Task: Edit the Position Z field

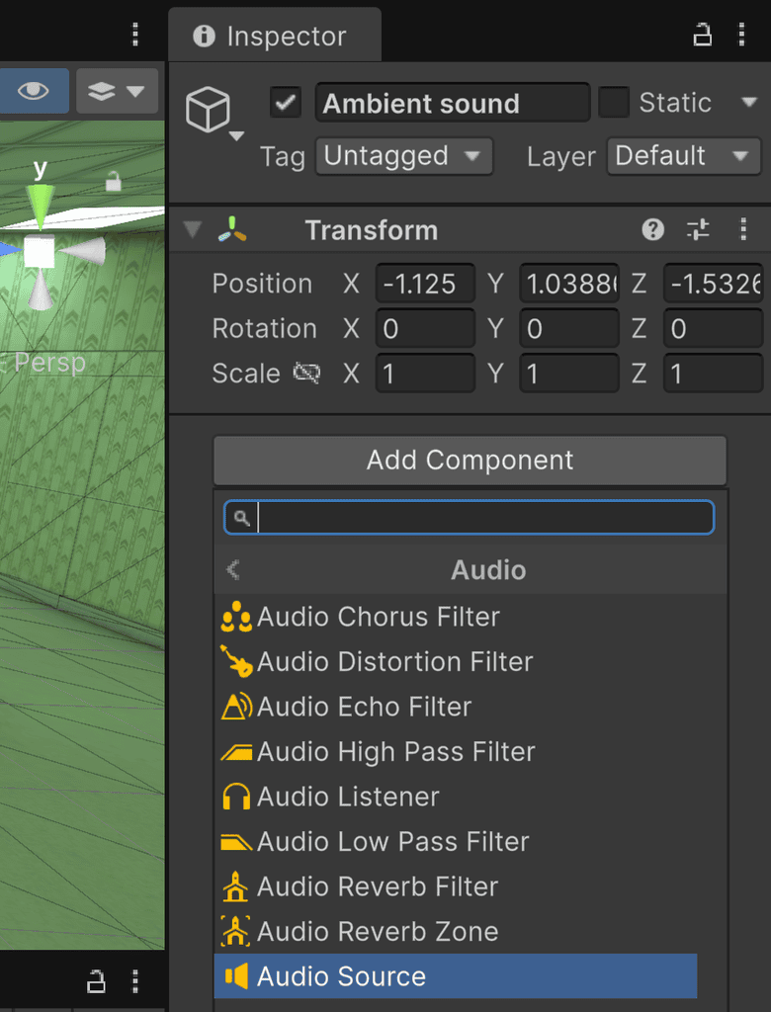Action: point(714,284)
